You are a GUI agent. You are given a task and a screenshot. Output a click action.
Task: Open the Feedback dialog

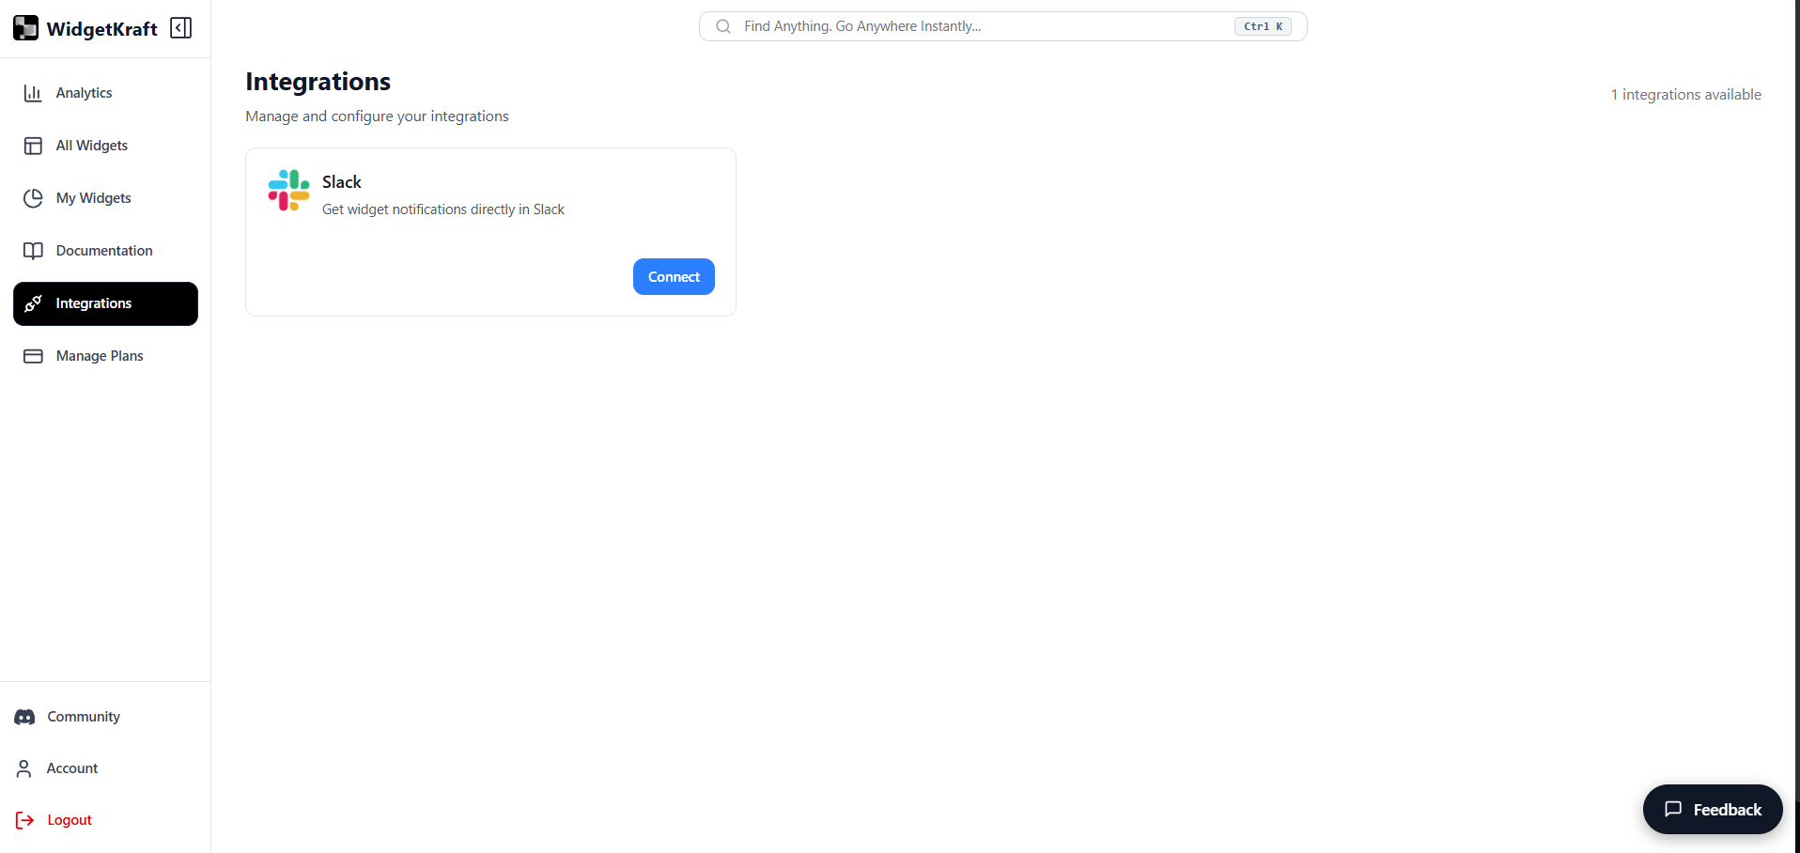pos(1712,809)
